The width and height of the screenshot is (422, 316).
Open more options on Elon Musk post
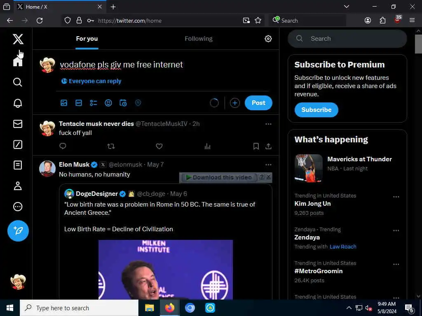click(x=268, y=165)
